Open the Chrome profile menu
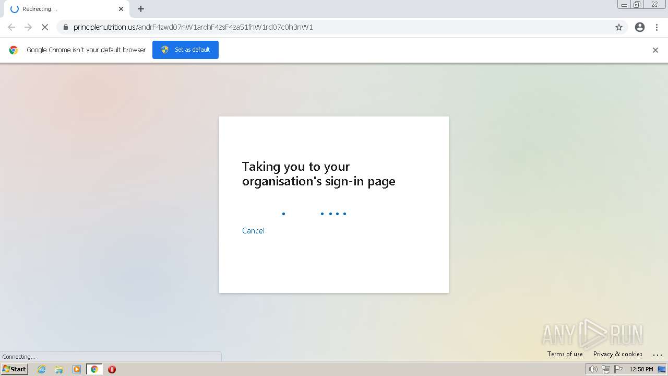The width and height of the screenshot is (668, 376). (640, 27)
